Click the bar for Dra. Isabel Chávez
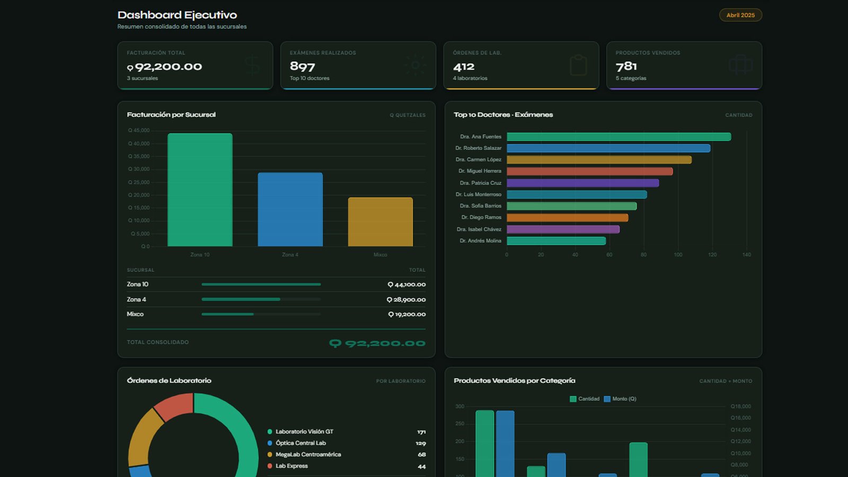Viewport: 848px width, 477px height. tap(563, 229)
